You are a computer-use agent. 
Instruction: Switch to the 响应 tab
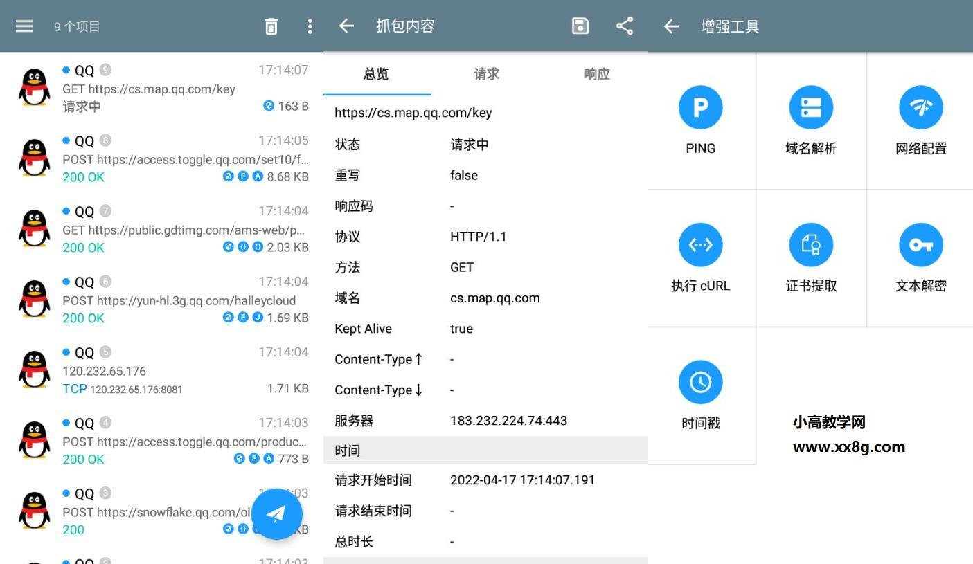[x=596, y=74]
